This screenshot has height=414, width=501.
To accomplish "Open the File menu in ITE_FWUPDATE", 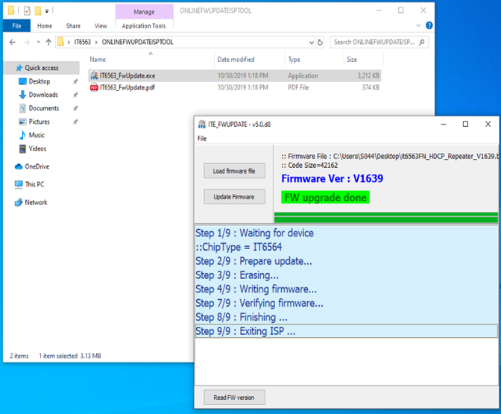I will tap(202, 139).
